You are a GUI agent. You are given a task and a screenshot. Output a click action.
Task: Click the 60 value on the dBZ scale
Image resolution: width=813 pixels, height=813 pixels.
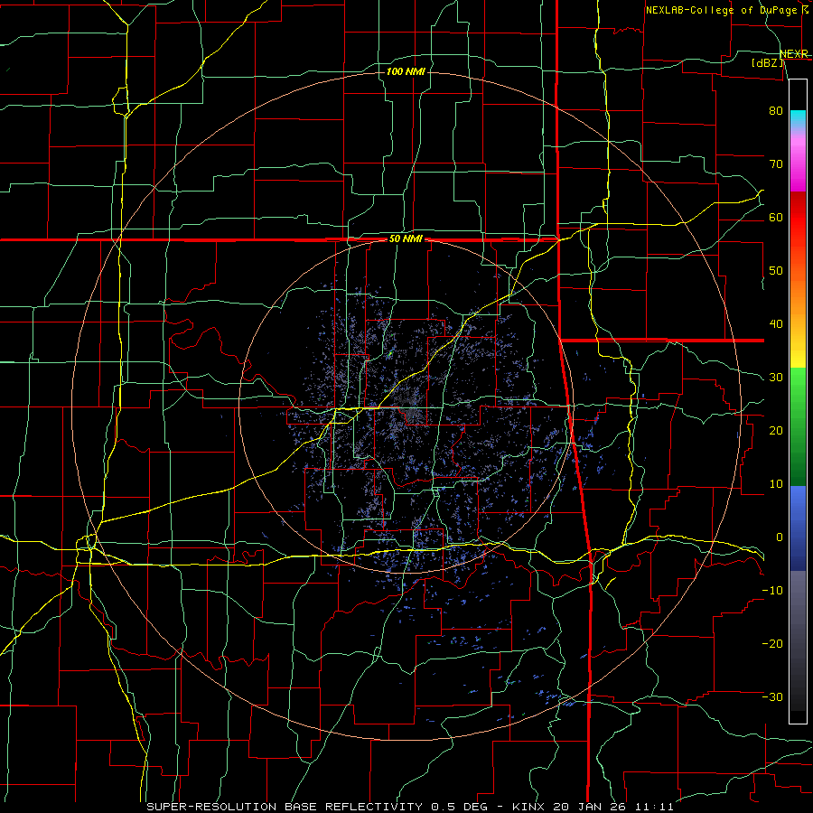(x=776, y=217)
